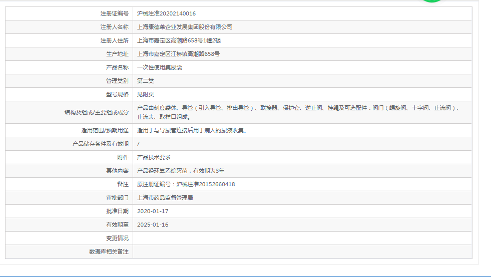Select original registration number 沪械注准20152660418
This screenshot has width=491, height=277.
click(205, 184)
